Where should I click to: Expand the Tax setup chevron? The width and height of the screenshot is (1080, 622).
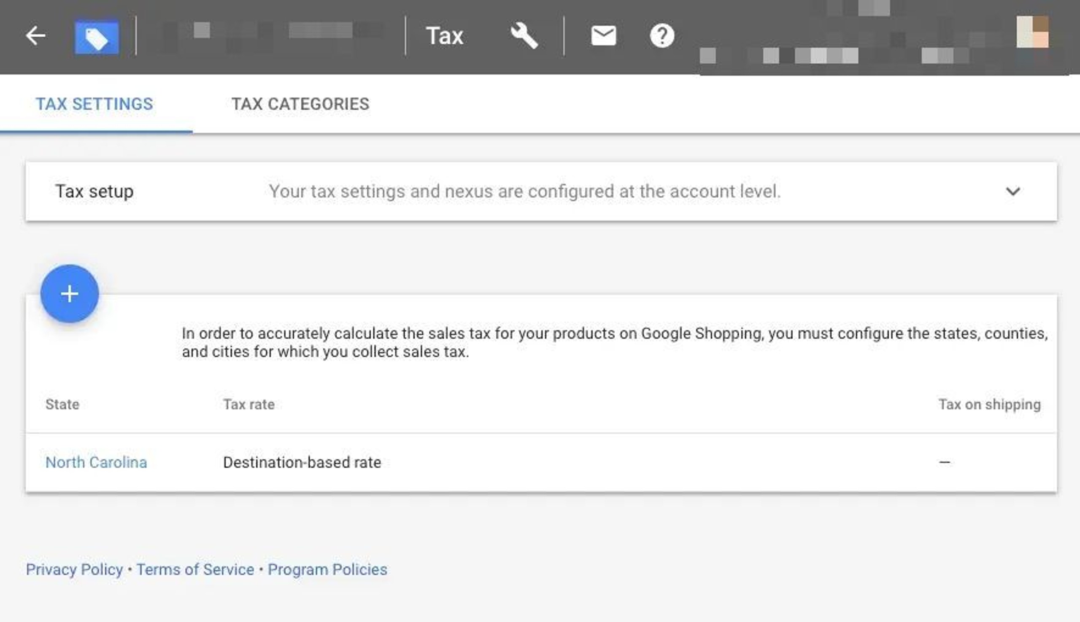click(x=1012, y=191)
